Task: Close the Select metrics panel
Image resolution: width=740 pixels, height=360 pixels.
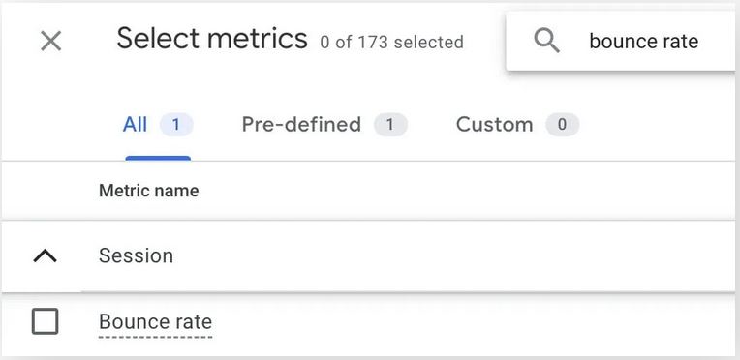Action: tap(51, 41)
